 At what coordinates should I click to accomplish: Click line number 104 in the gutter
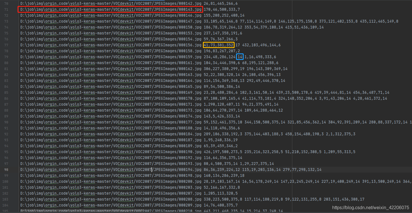point(5,205)
